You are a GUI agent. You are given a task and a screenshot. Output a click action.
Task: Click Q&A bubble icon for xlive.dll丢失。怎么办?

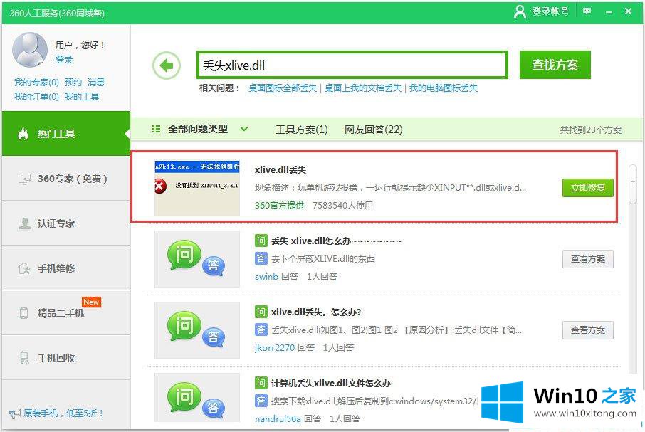(x=196, y=330)
